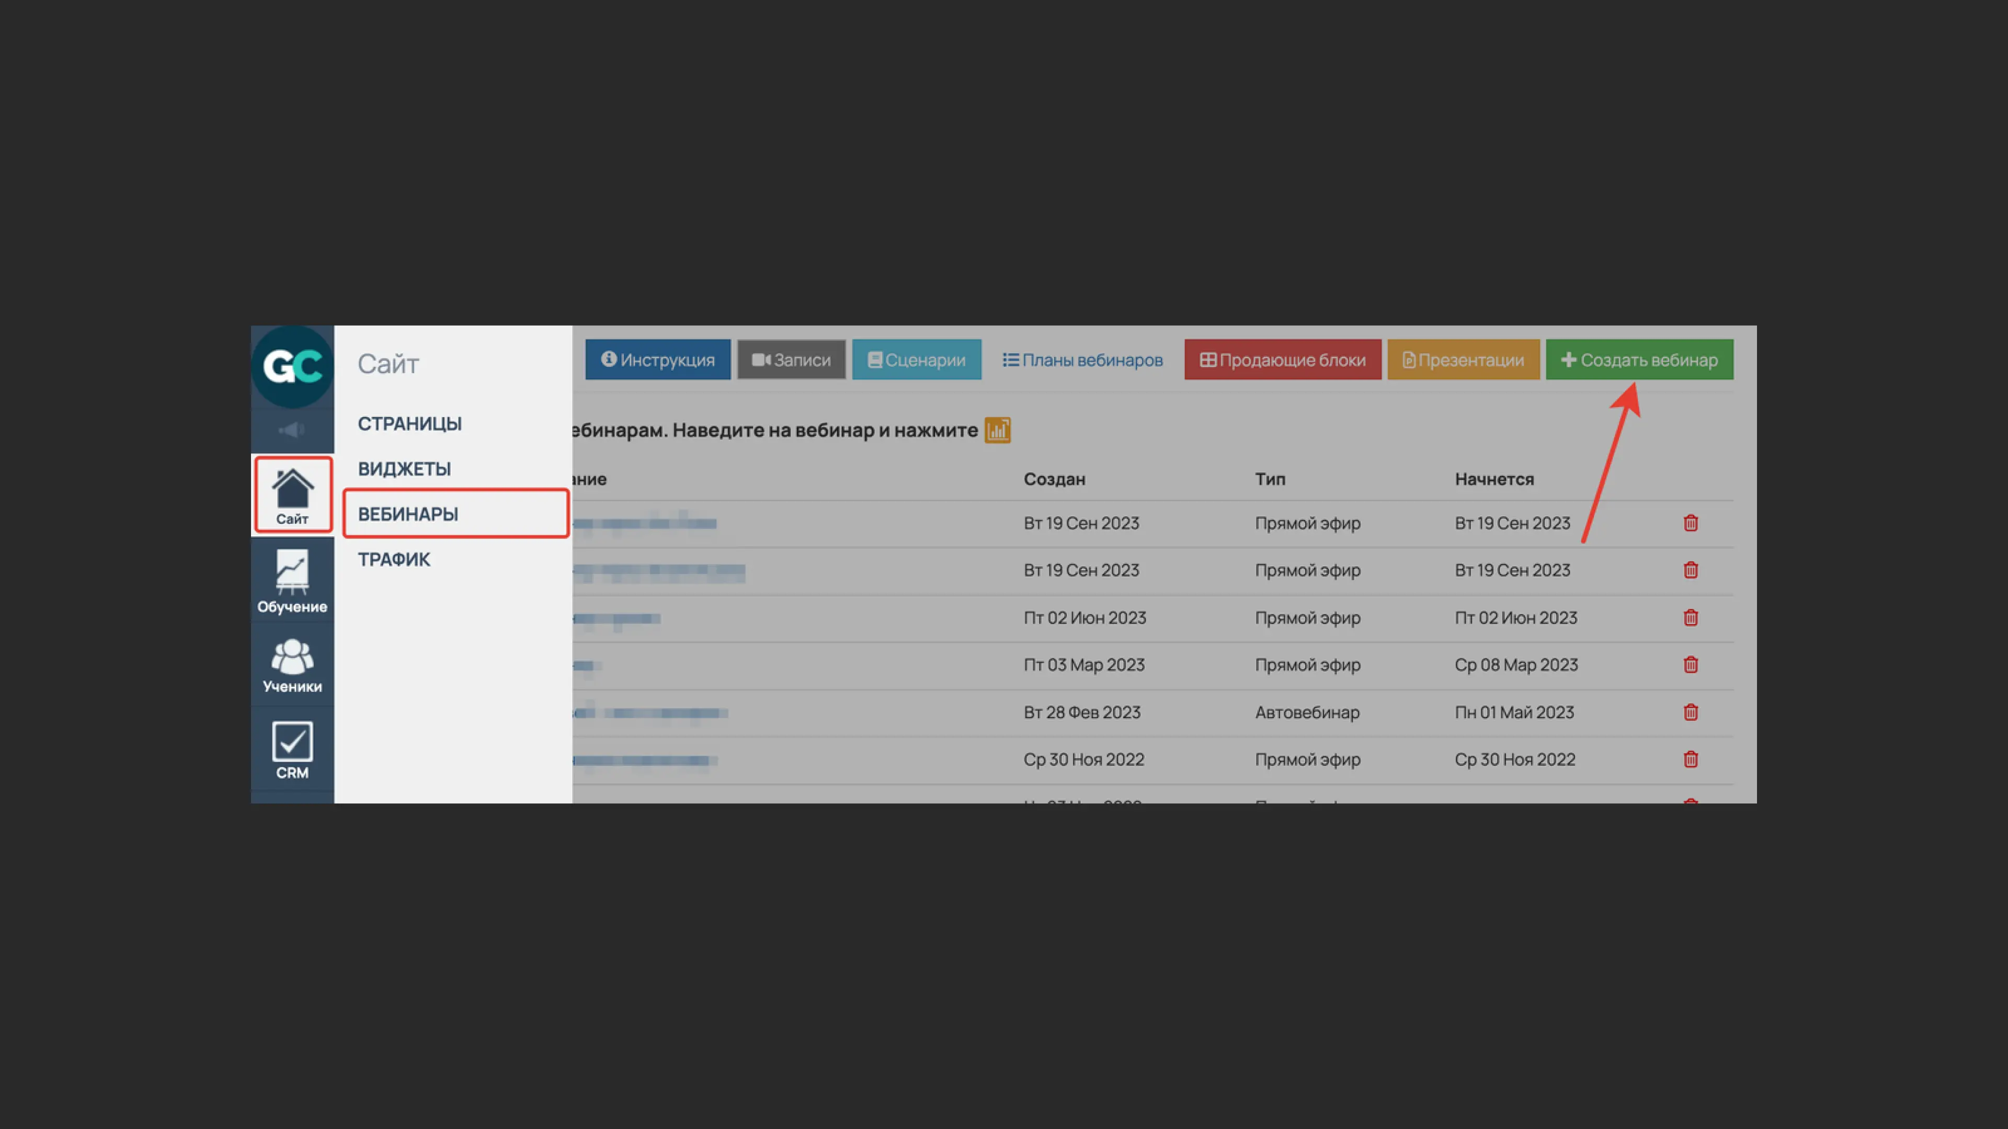The height and width of the screenshot is (1129, 2008).
Task: Delete the Автовебинар row with trash icon
Action: [1690, 712]
